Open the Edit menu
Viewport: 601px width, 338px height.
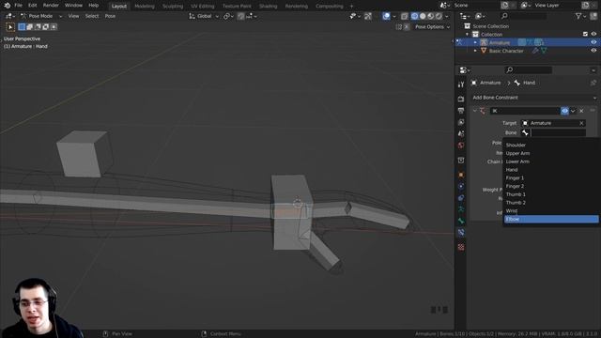pyautogui.click(x=33, y=6)
